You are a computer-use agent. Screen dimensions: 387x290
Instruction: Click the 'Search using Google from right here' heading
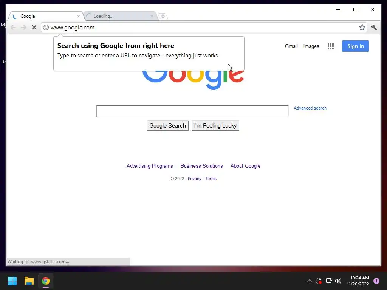116,46
